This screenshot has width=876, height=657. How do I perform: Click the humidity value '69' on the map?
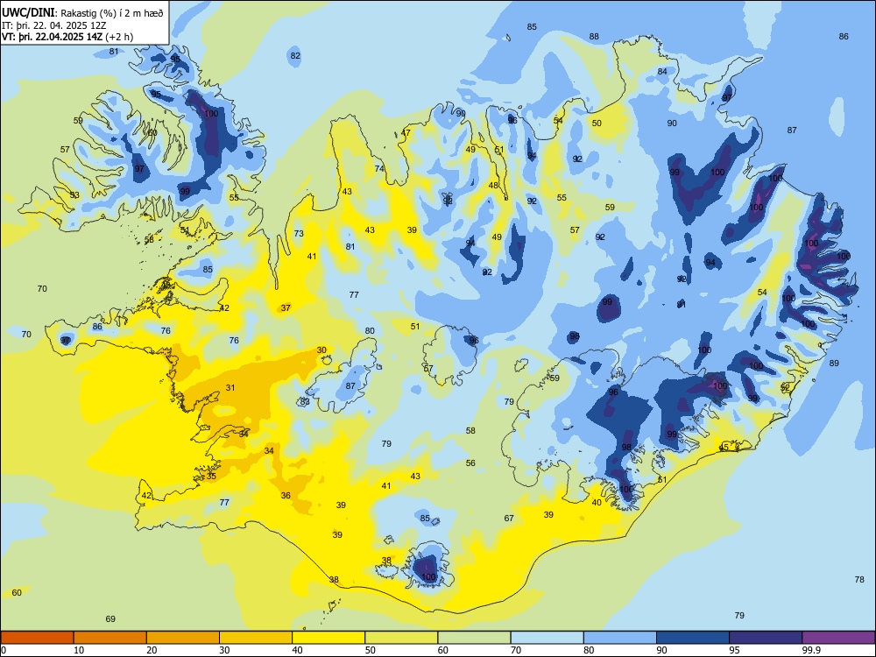pos(110,618)
